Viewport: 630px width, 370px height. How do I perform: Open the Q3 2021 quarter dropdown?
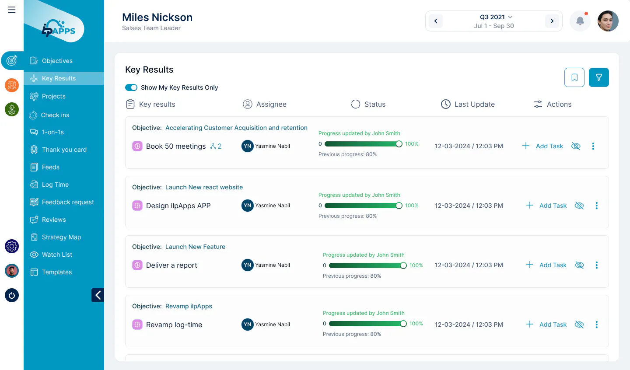[496, 17]
